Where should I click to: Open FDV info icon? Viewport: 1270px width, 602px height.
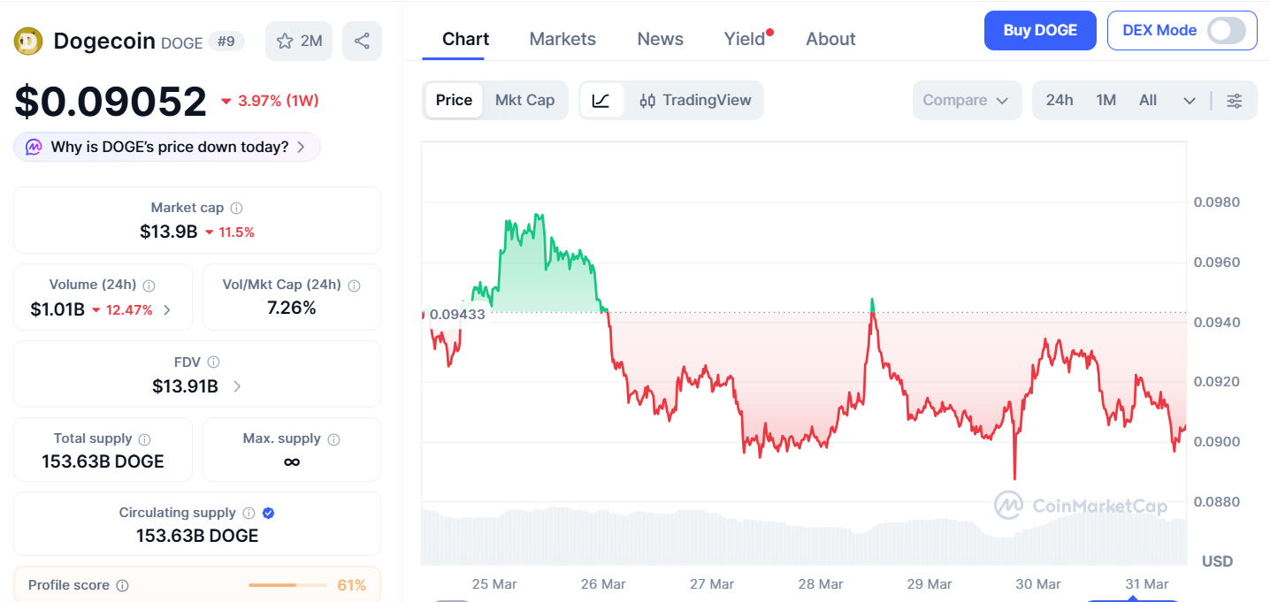pyautogui.click(x=213, y=362)
